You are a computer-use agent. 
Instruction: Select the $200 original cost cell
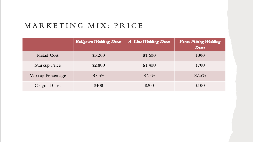(x=149, y=86)
